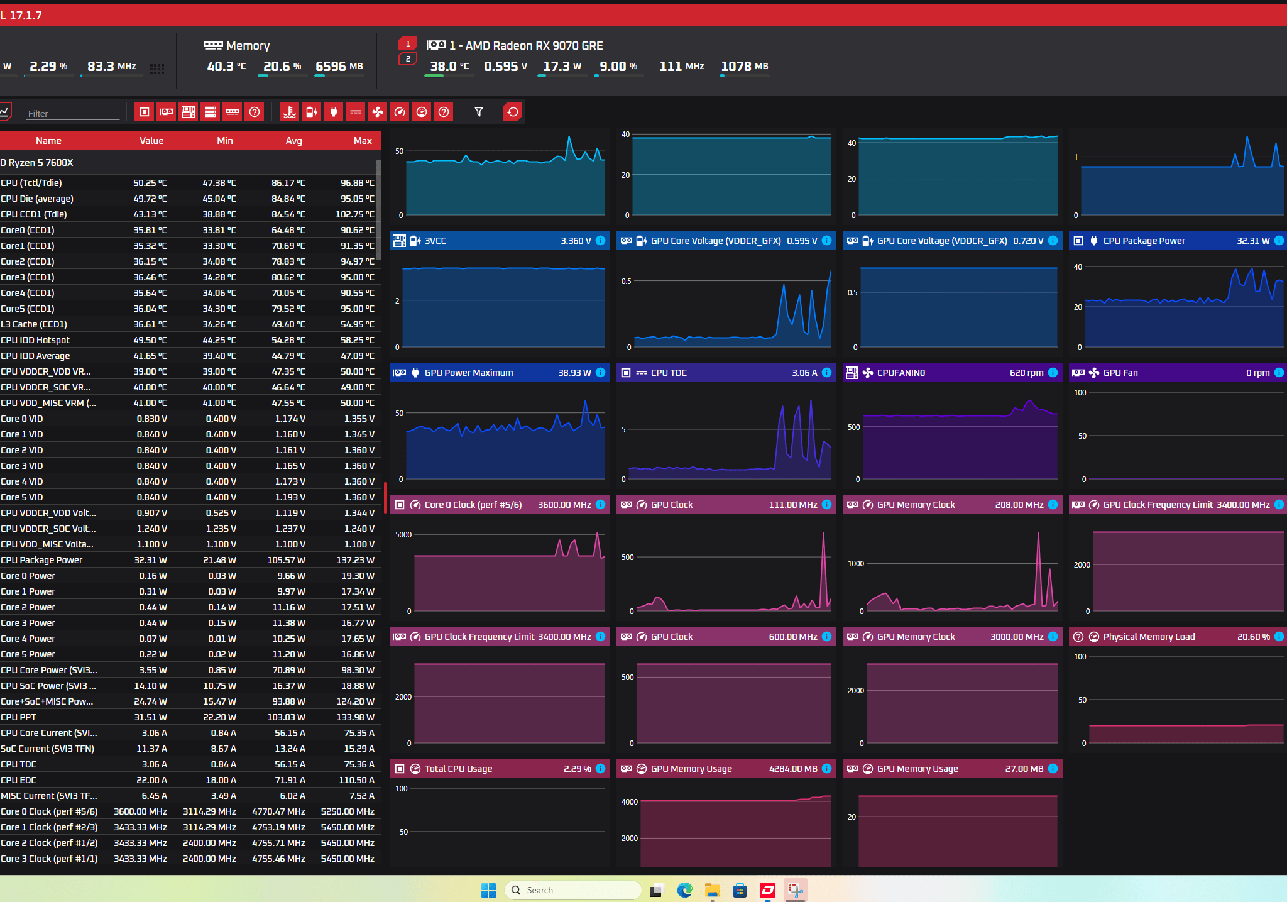Click the CPU core grid icon near 83.3 MHz
Screen dimensions: 1287x902
coord(157,69)
